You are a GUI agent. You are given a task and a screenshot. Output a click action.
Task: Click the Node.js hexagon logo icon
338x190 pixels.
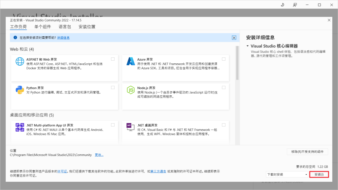(131, 90)
